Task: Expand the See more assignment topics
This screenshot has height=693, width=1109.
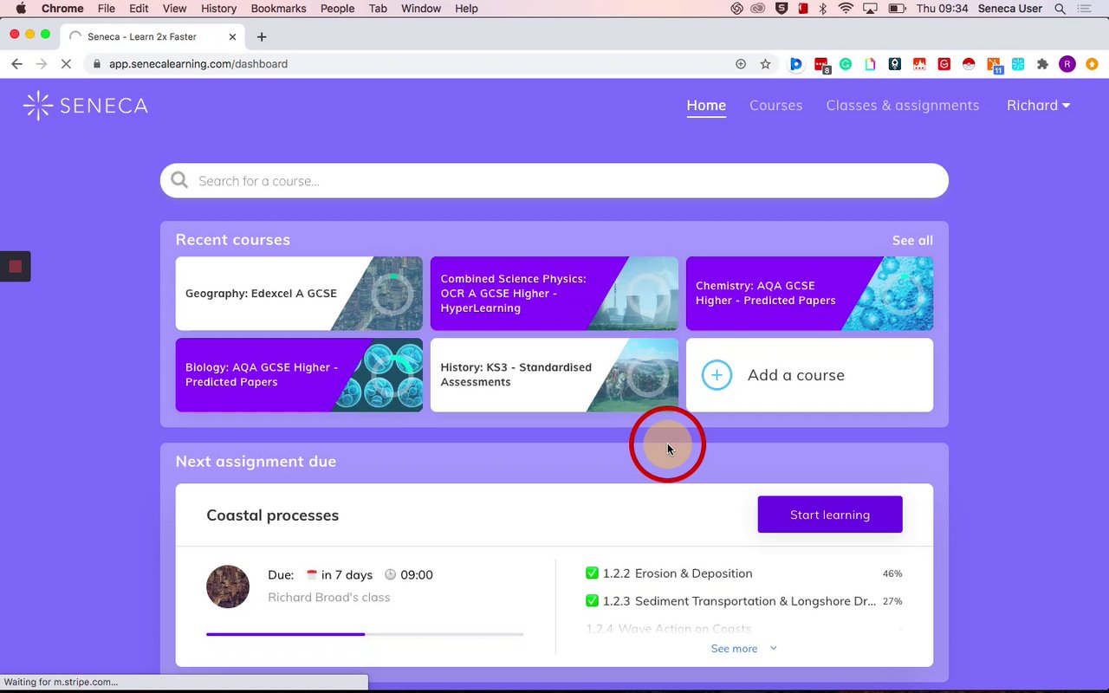Action: pos(744,648)
